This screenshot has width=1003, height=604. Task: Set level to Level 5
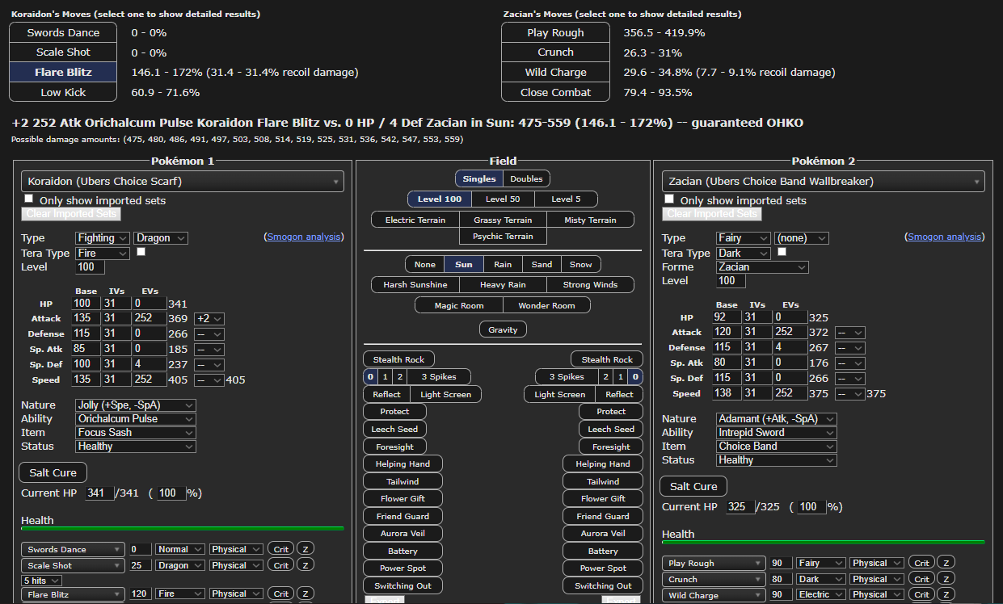tap(565, 199)
